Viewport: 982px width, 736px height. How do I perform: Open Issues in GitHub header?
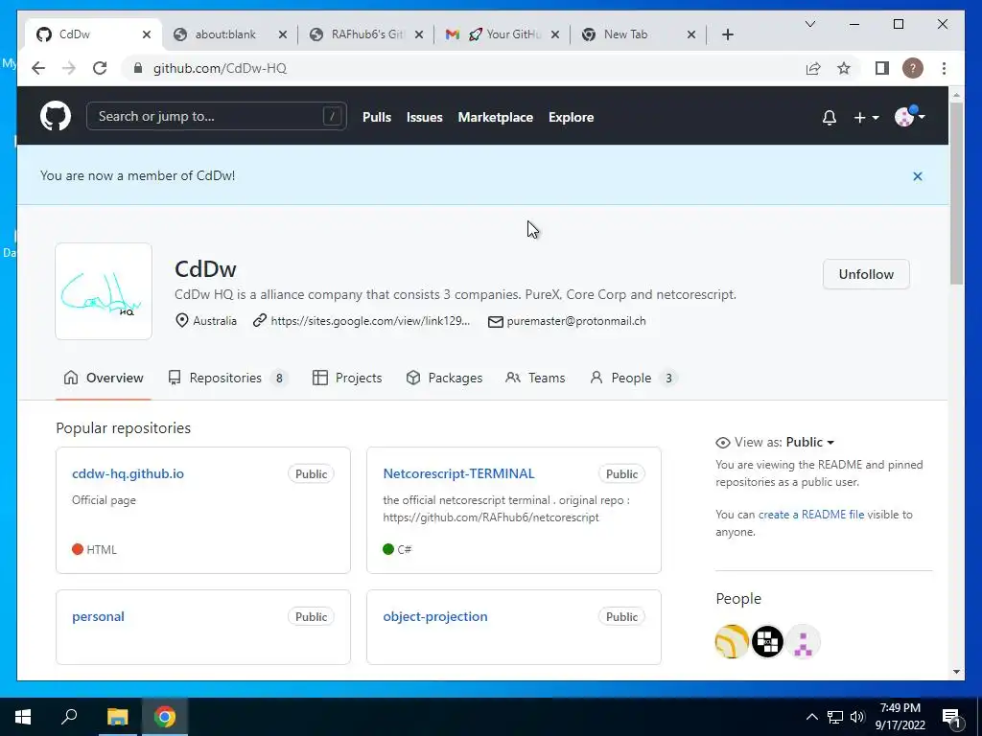coord(424,117)
